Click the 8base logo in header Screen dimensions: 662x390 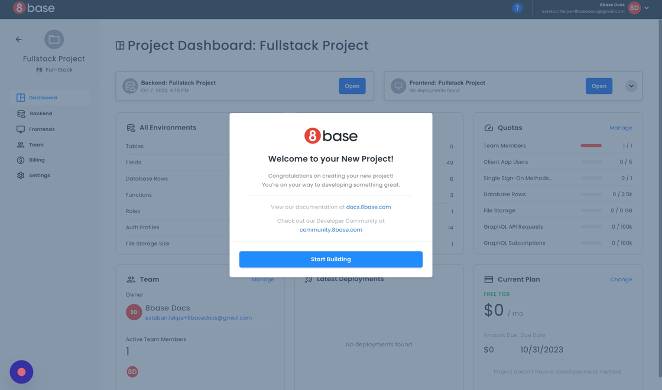coord(34,8)
